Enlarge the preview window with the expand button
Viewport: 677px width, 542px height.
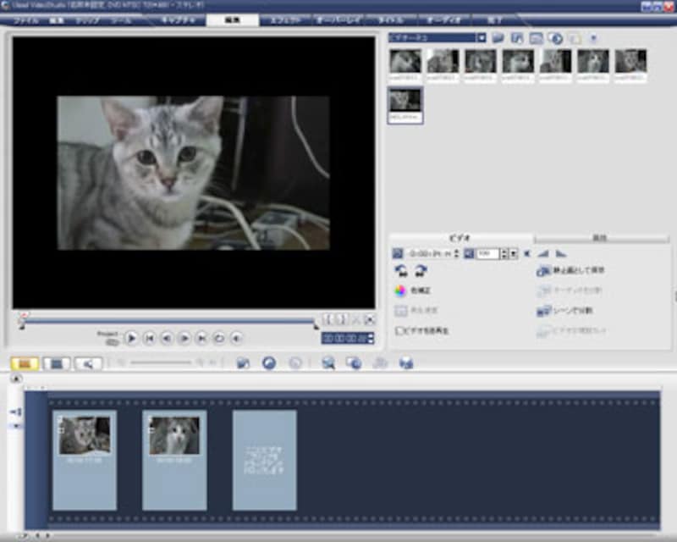[x=370, y=319]
